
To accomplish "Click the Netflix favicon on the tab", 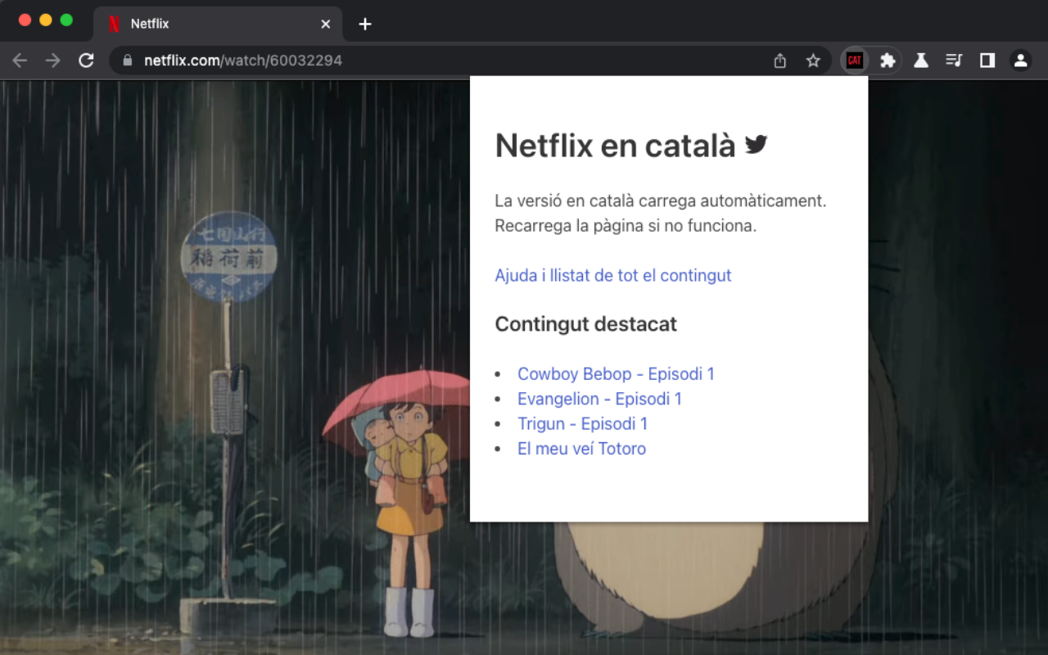I will click(x=114, y=24).
